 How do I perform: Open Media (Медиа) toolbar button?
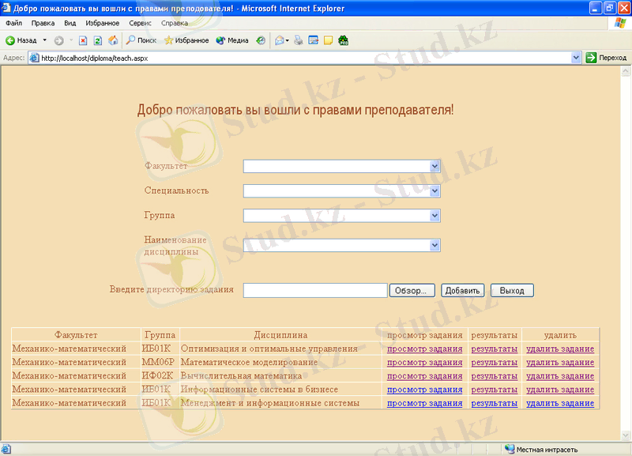coord(232,40)
